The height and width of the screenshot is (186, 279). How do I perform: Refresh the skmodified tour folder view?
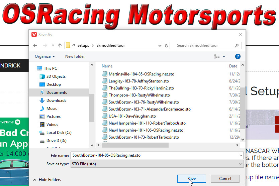(167, 45)
